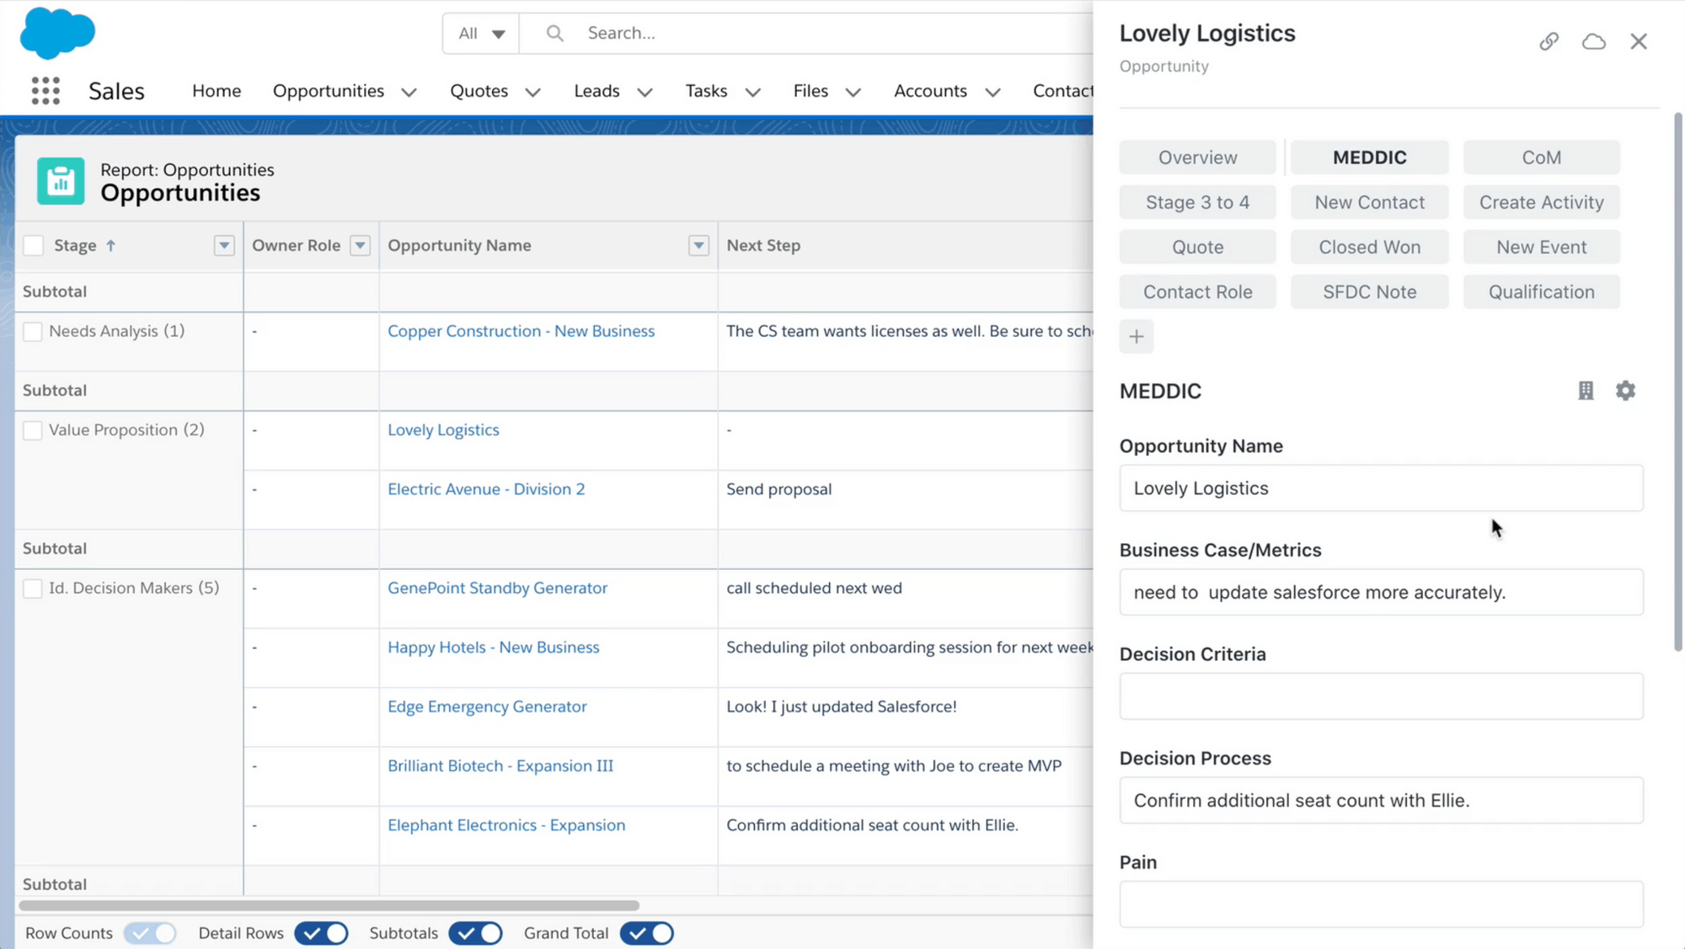
Task: Click the Business Case/Metrics input field
Action: point(1381,592)
